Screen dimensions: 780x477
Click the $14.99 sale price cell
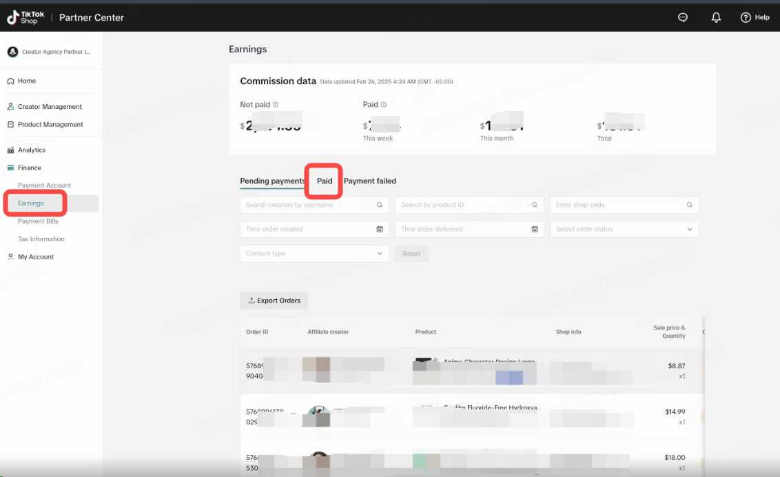click(x=675, y=412)
